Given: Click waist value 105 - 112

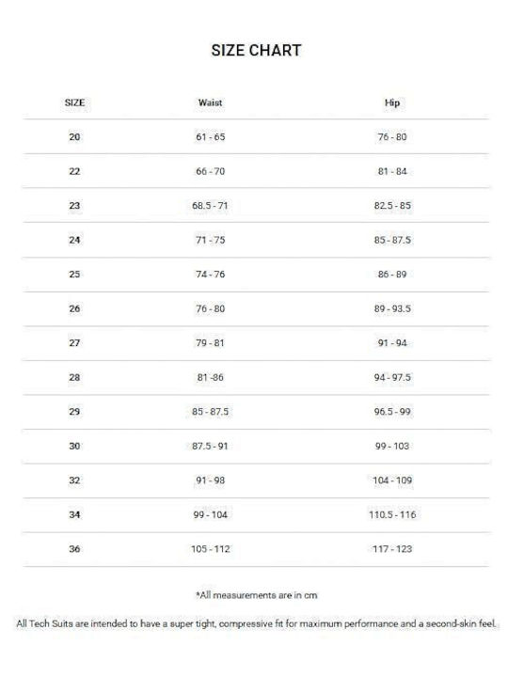Looking at the screenshot, I should (211, 549).
